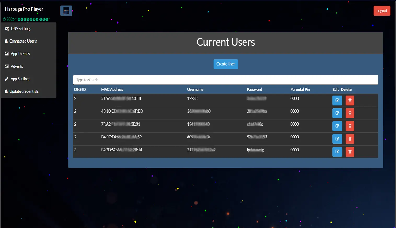Screen dimensions: 396x228
Task: Edit user with MAC starting 7F:A2
Action: 337,126
